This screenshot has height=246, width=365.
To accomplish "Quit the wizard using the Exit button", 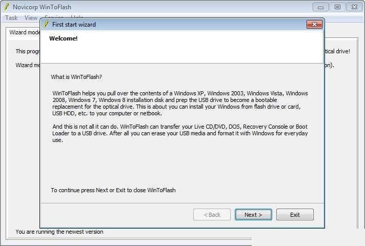I will [x=295, y=215].
